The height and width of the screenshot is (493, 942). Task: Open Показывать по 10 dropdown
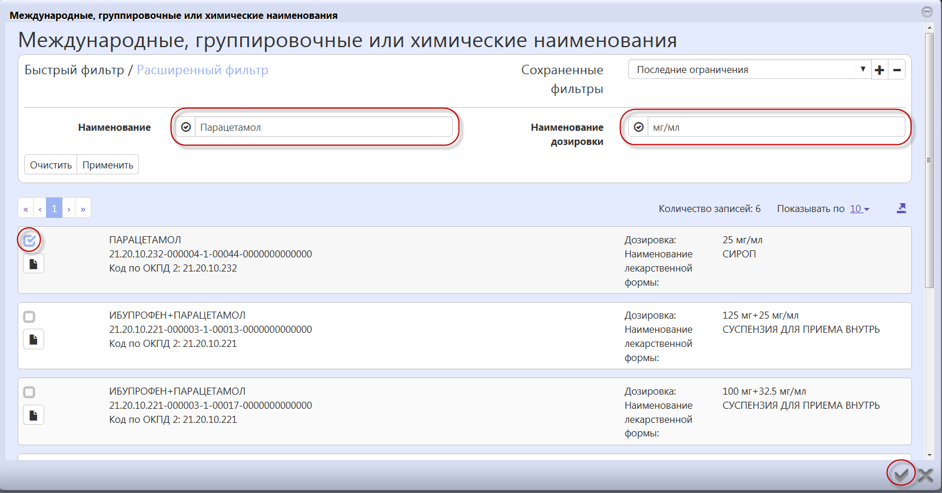click(x=860, y=209)
